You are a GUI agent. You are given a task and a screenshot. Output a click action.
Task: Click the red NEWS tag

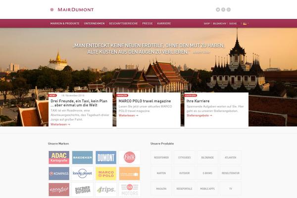[x=52, y=96]
